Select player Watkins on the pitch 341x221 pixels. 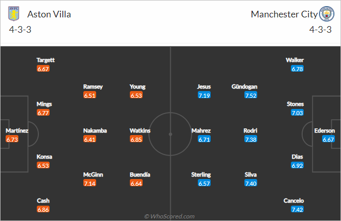click(140, 131)
